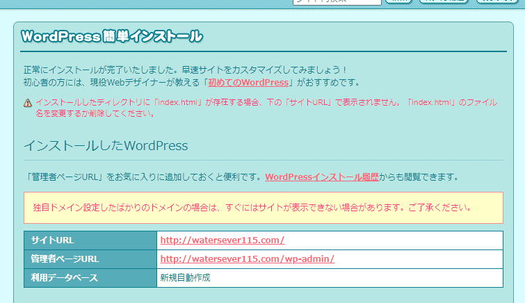Open the WordPressインストール履歴 link
The height and width of the screenshot is (303, 525).
322,177
